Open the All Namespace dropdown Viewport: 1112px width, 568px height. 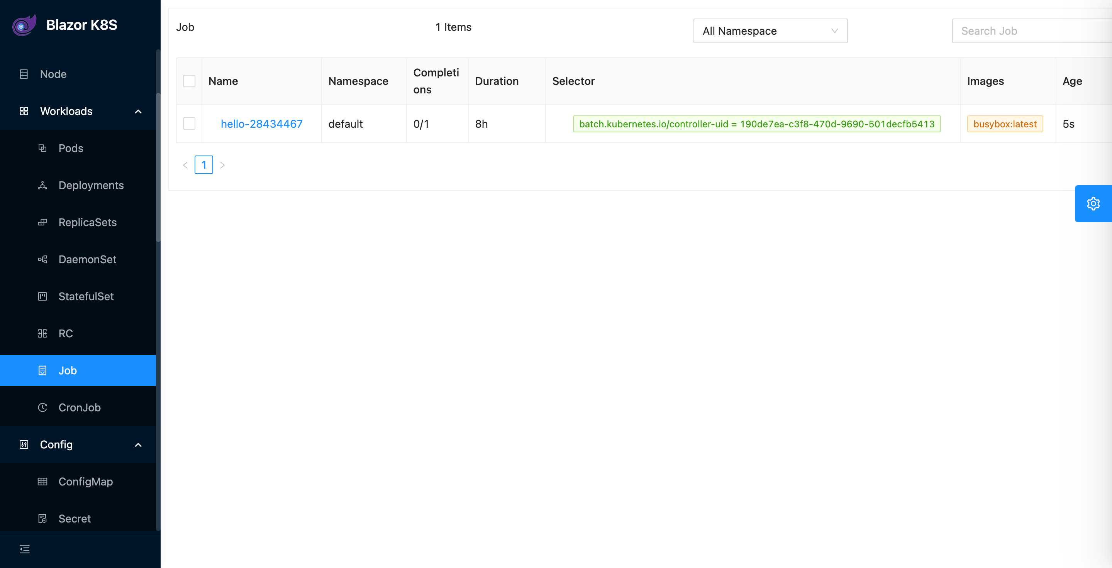770,31
